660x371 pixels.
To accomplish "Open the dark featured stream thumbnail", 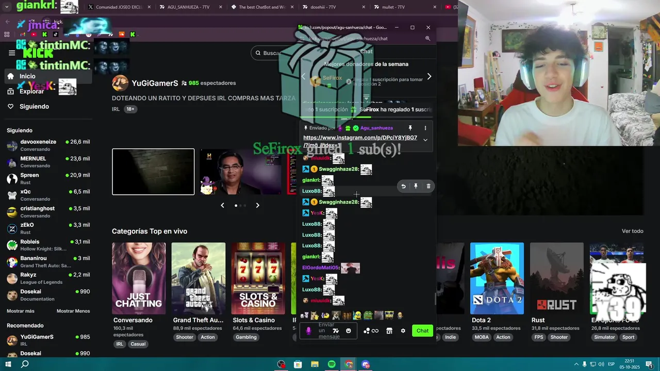I will (153, 172).
